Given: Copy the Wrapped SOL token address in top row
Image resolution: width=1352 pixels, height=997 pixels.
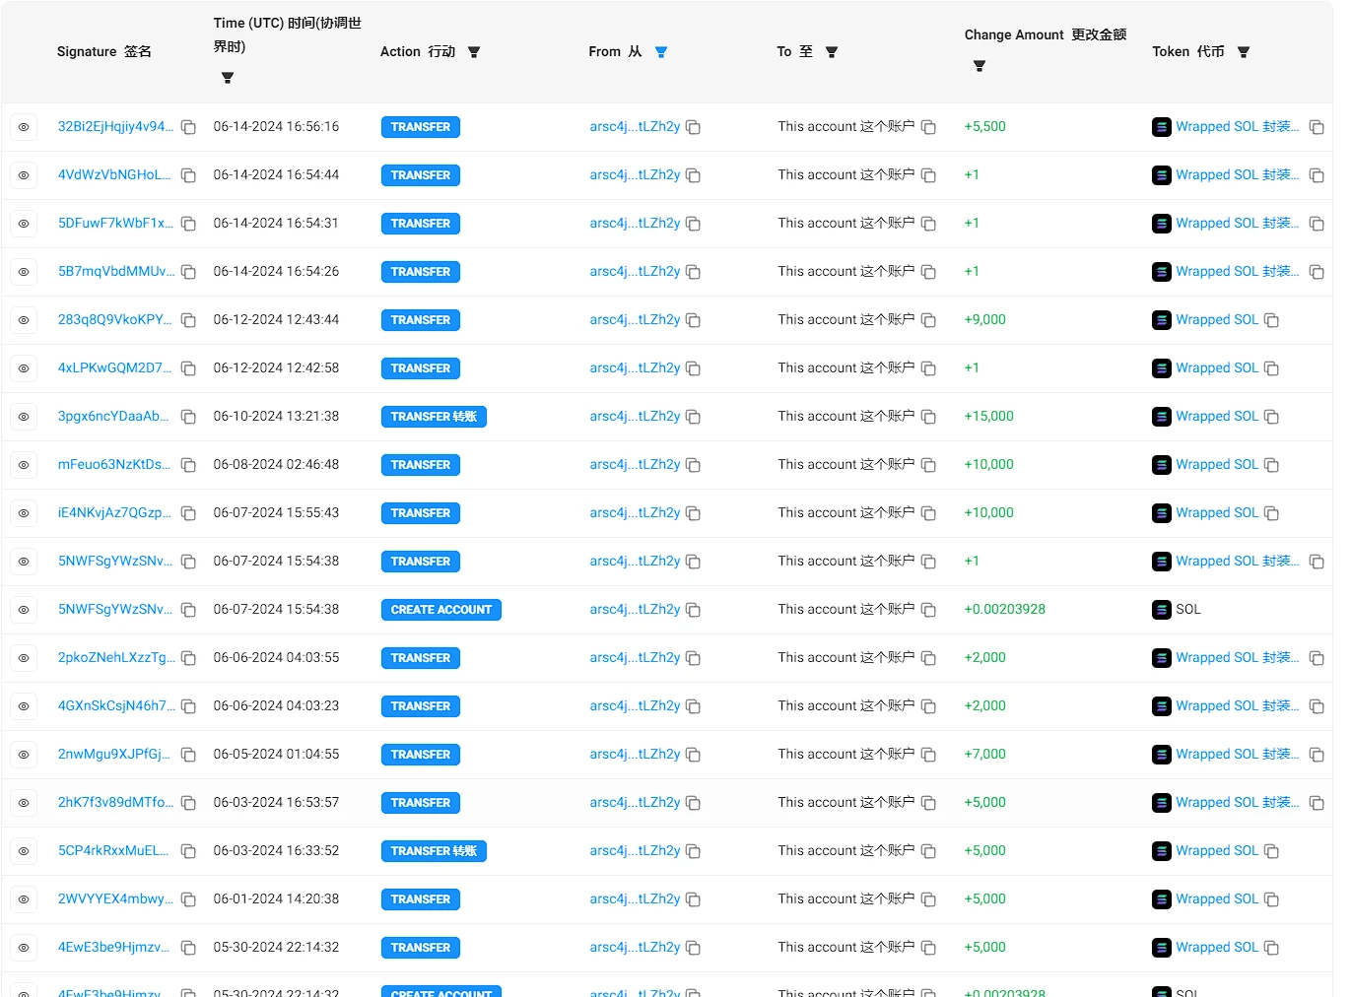Looking at the screenshot, I should (1317, 127).
